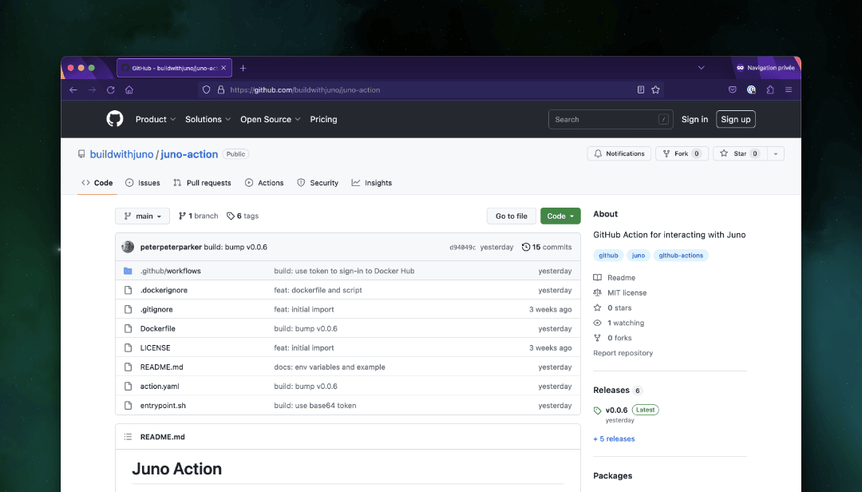
Task: Open the browser extensions puzzle icon
Action: (x=770, y=90)
